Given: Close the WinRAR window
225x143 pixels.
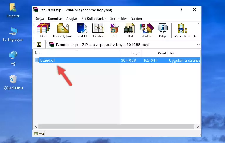Looking at the screenshot, I should pos(195,10).
